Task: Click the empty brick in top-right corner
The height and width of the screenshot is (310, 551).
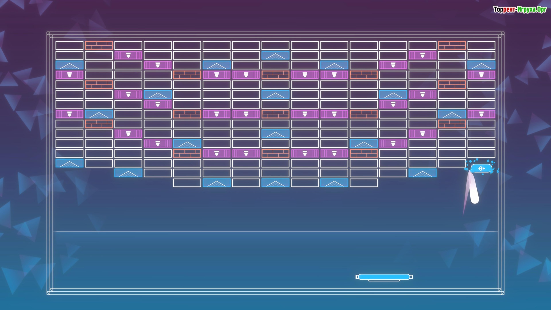Action: pyautogui.click(x=481, y=45)
